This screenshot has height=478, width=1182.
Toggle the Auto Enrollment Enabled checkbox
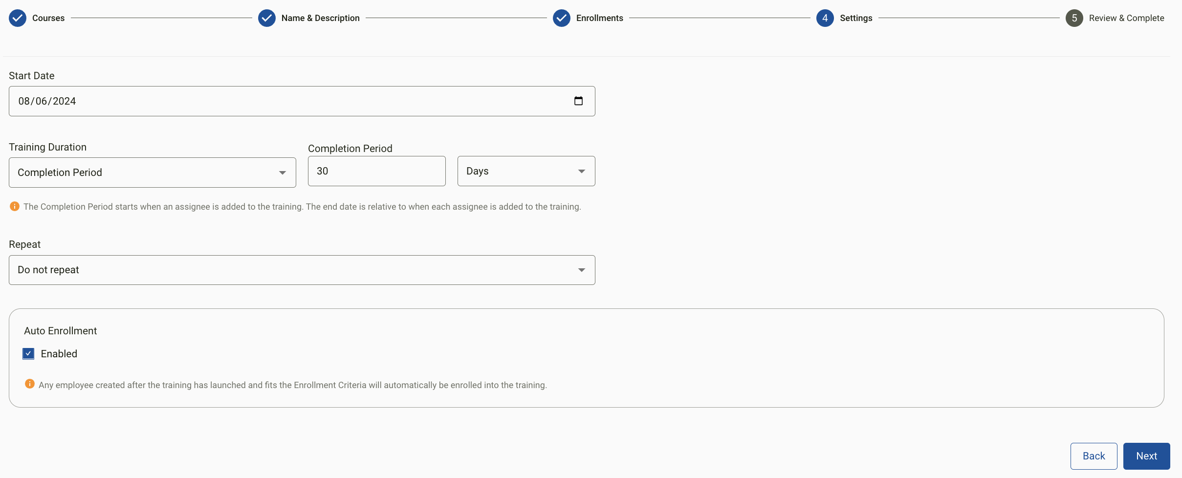[28, 354]
